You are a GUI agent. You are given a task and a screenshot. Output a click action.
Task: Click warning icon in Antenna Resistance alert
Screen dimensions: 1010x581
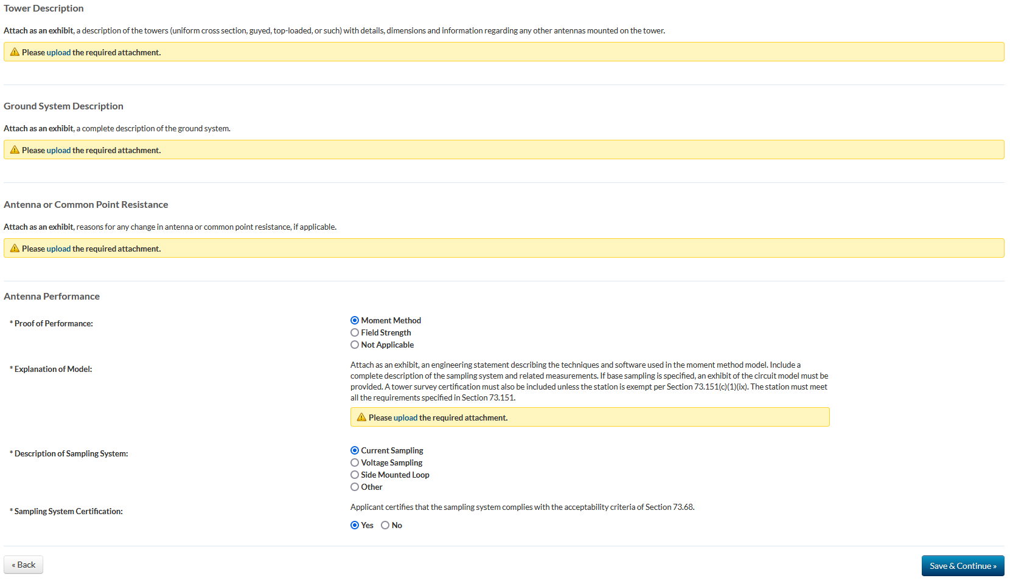15,249
